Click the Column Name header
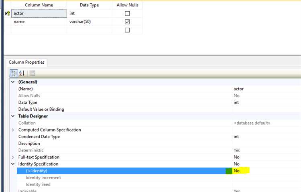Viewport: 301px width, 192px height. [39, 5]
